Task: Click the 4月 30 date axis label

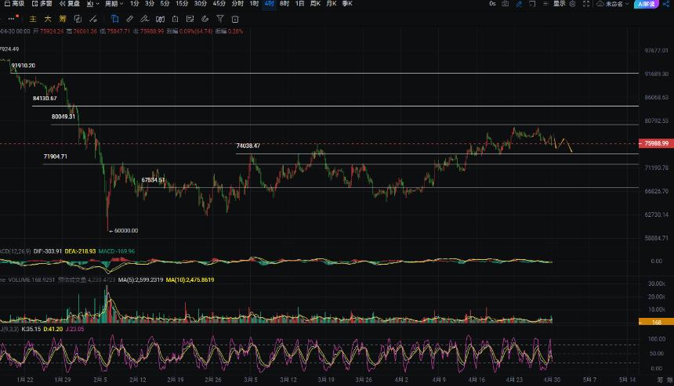Action: click(x=552, y=380)
